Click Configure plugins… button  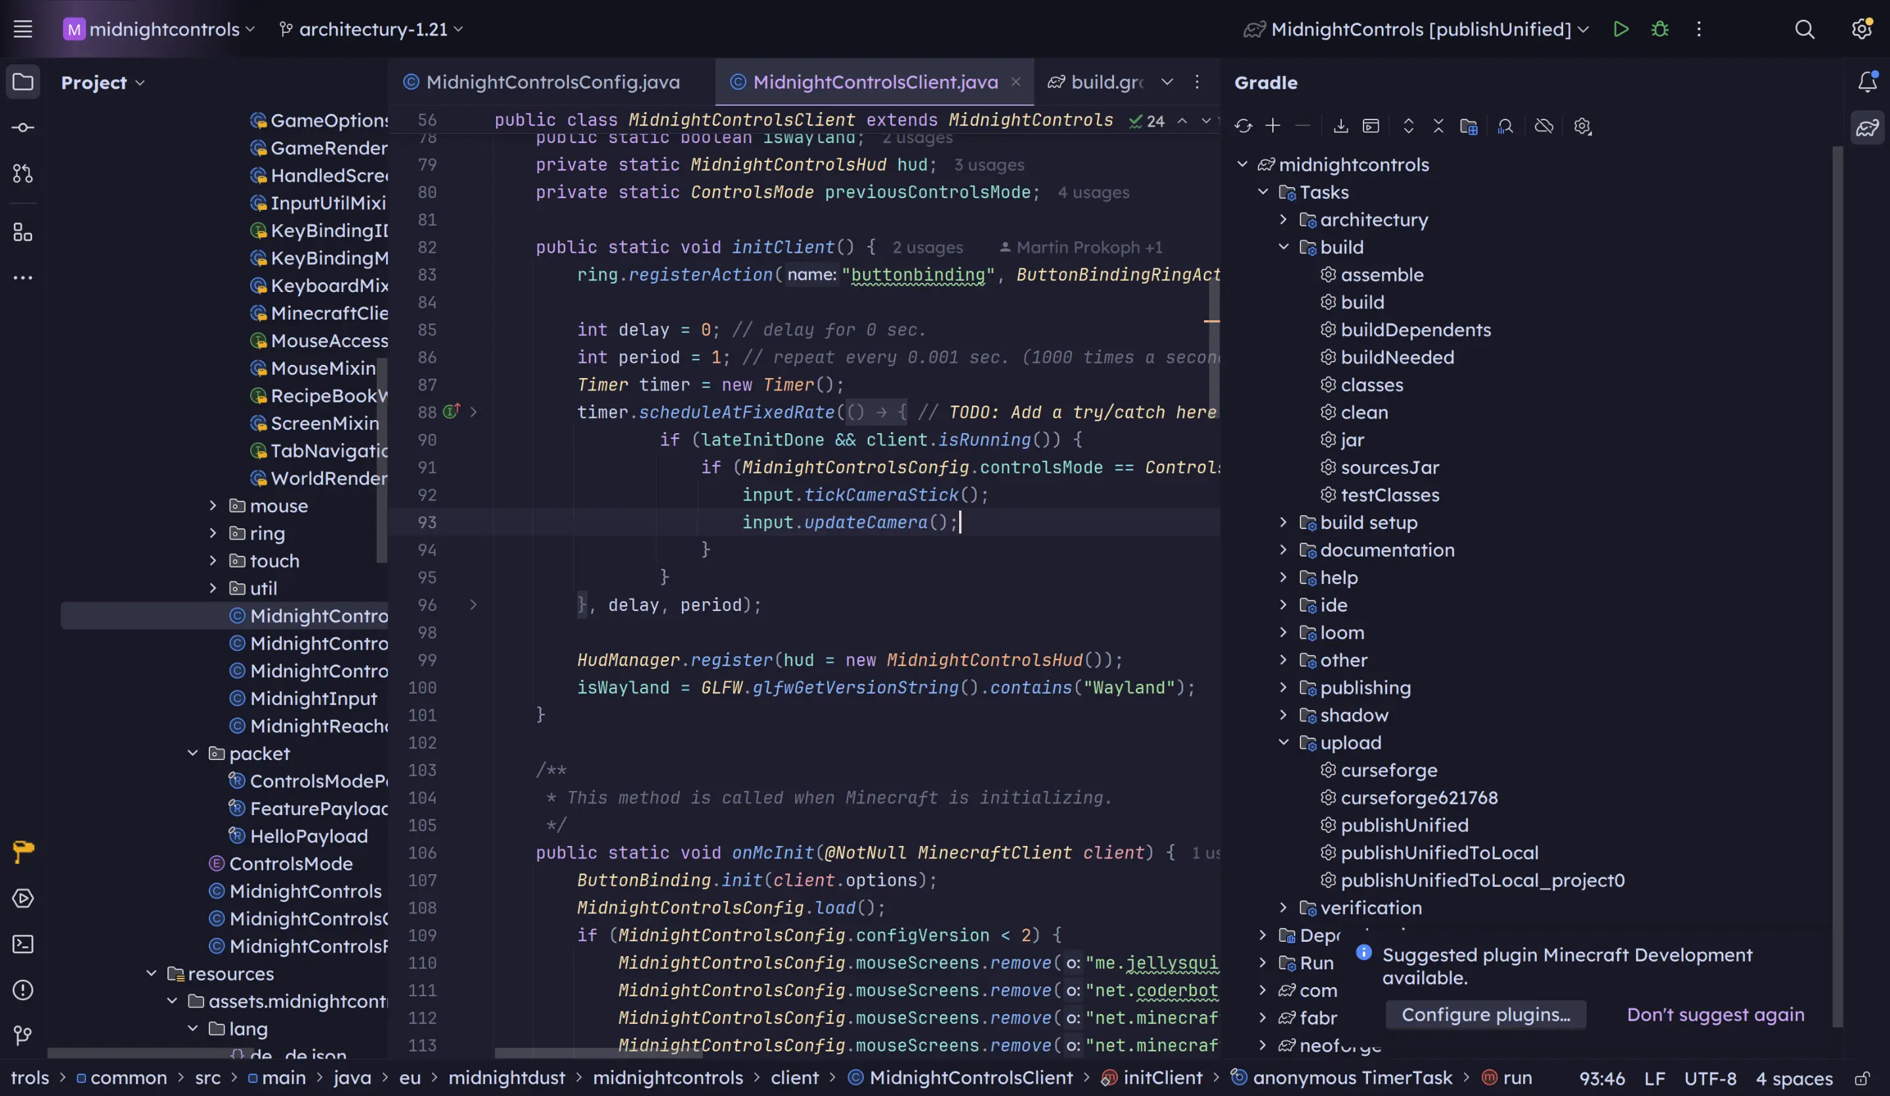(x=1485, y=1014)
